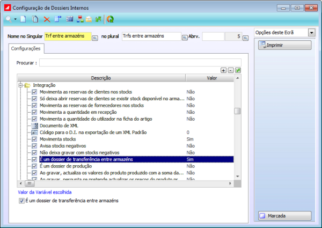This screenshot has height=228, width=322.
Task: Click the Documento de XML row icon
Action: coord(35,126)
